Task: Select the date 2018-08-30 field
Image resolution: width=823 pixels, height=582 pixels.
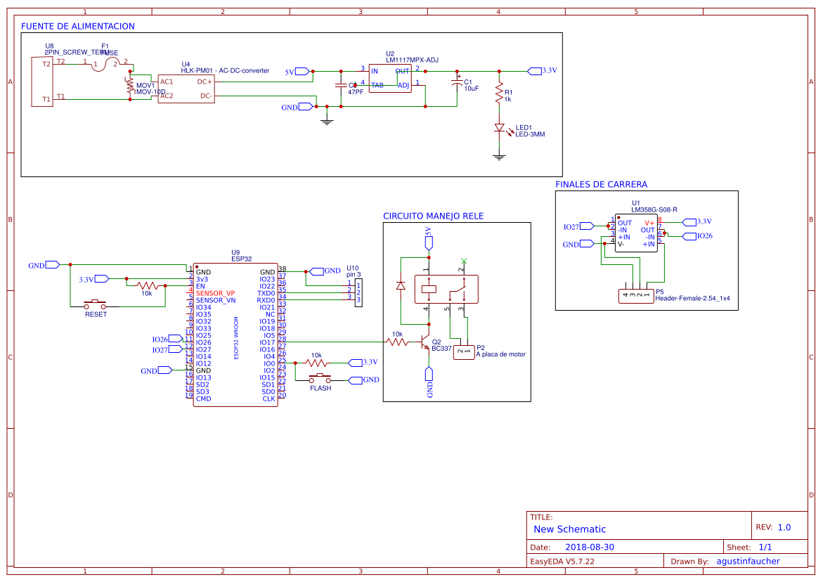Action: 589,547
